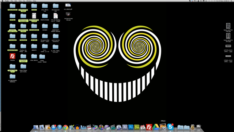The image size is (234, 132).
Task: Click the date and time in menu bar
Action: tap(223, 1)
